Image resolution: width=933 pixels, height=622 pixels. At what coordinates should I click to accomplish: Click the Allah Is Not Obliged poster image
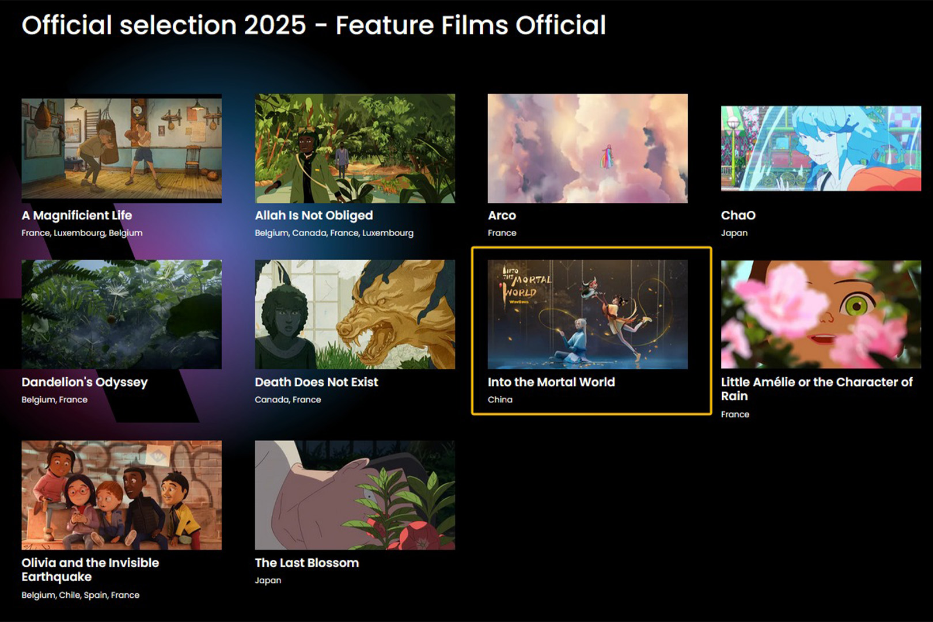coord(355,148)
